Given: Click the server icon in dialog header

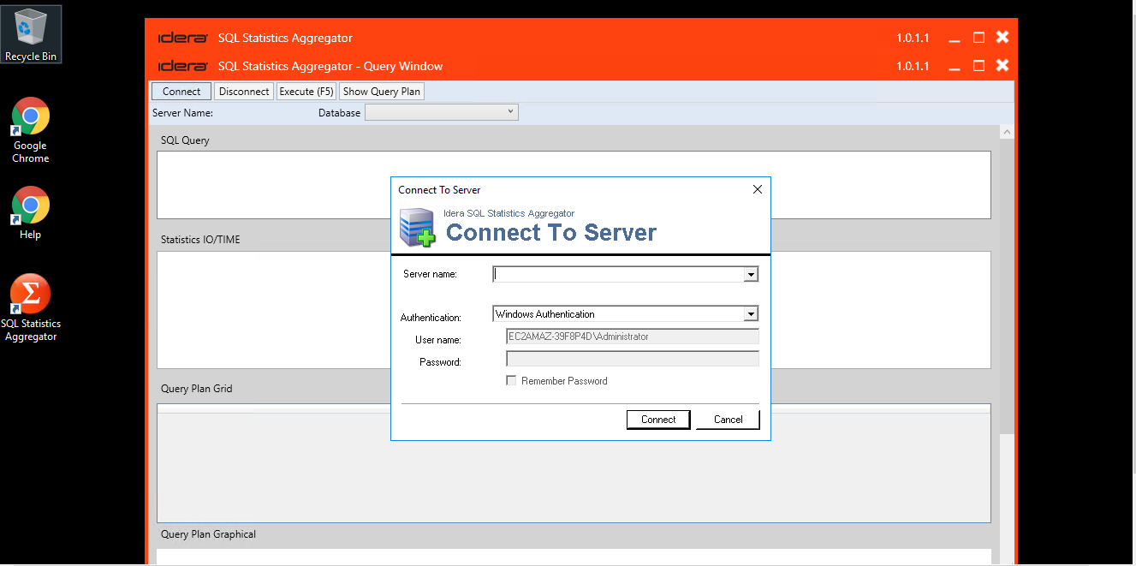Looking at the screenshot, I should point(418,228).
